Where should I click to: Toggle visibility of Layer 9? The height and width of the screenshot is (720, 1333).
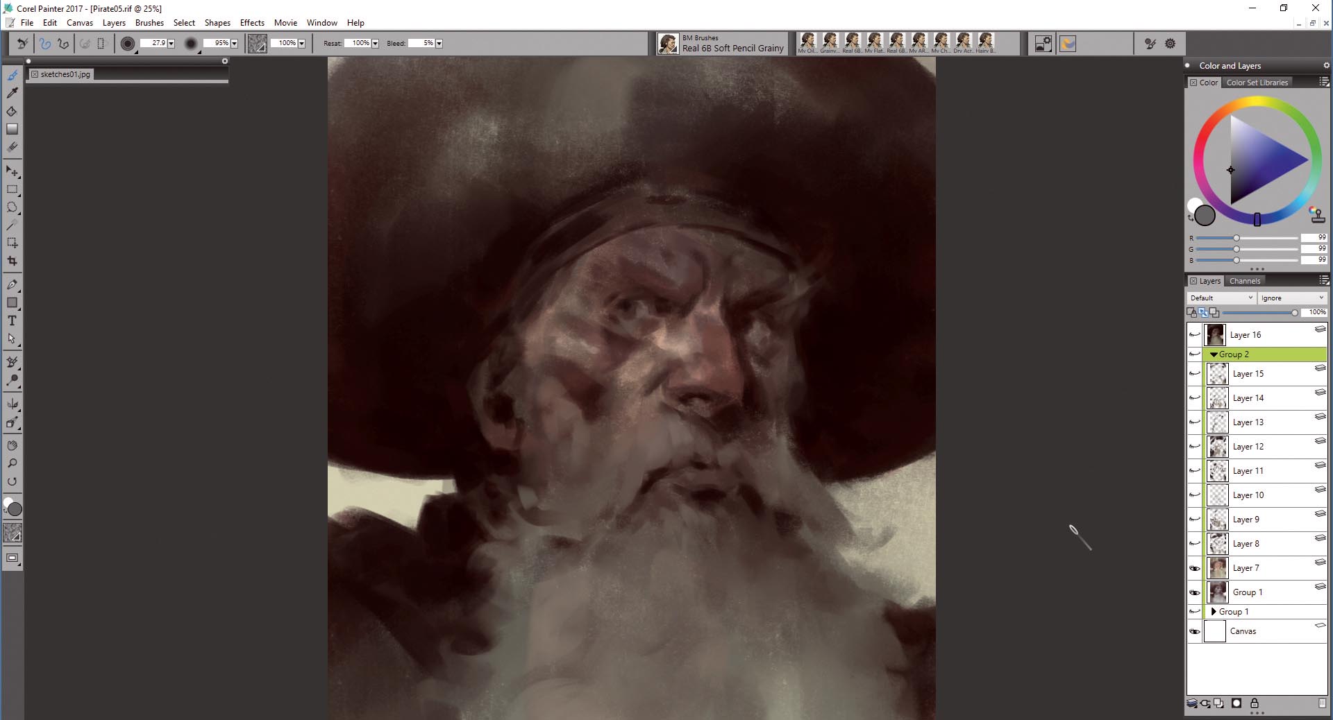pyautogui.click(x=1194, y=520)
